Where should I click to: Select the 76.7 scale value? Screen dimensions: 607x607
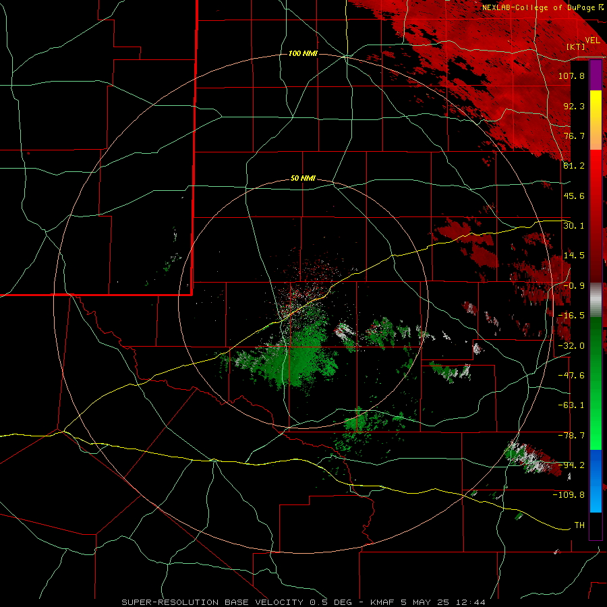coord(574,136)
